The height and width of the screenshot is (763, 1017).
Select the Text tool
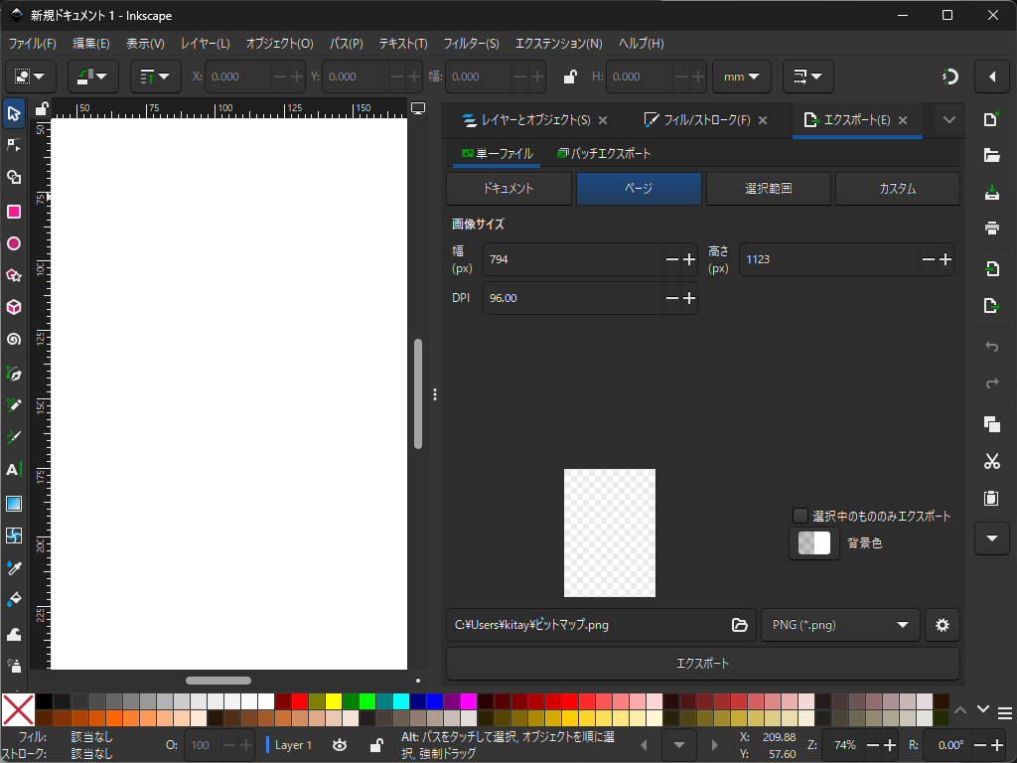tap(14, 469)
